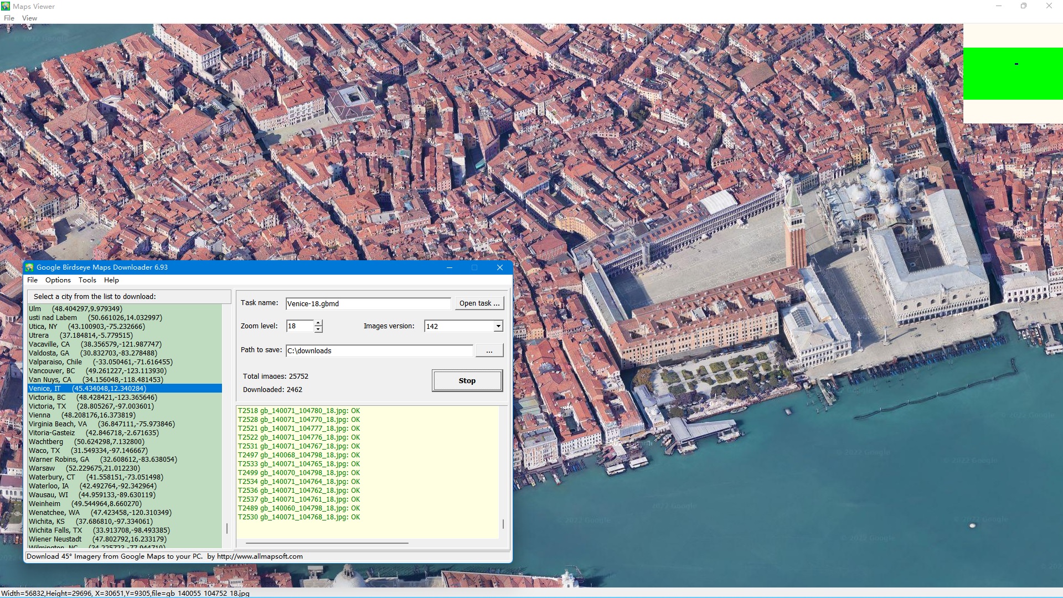Open the Downloader Options menu
This screenshot has width=1063, height=598.
tap(58, 280)
